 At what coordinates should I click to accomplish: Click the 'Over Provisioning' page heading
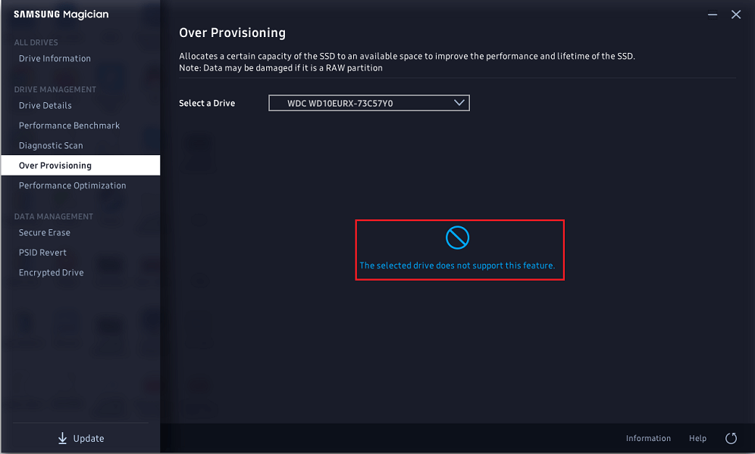(x=232, y=33)
